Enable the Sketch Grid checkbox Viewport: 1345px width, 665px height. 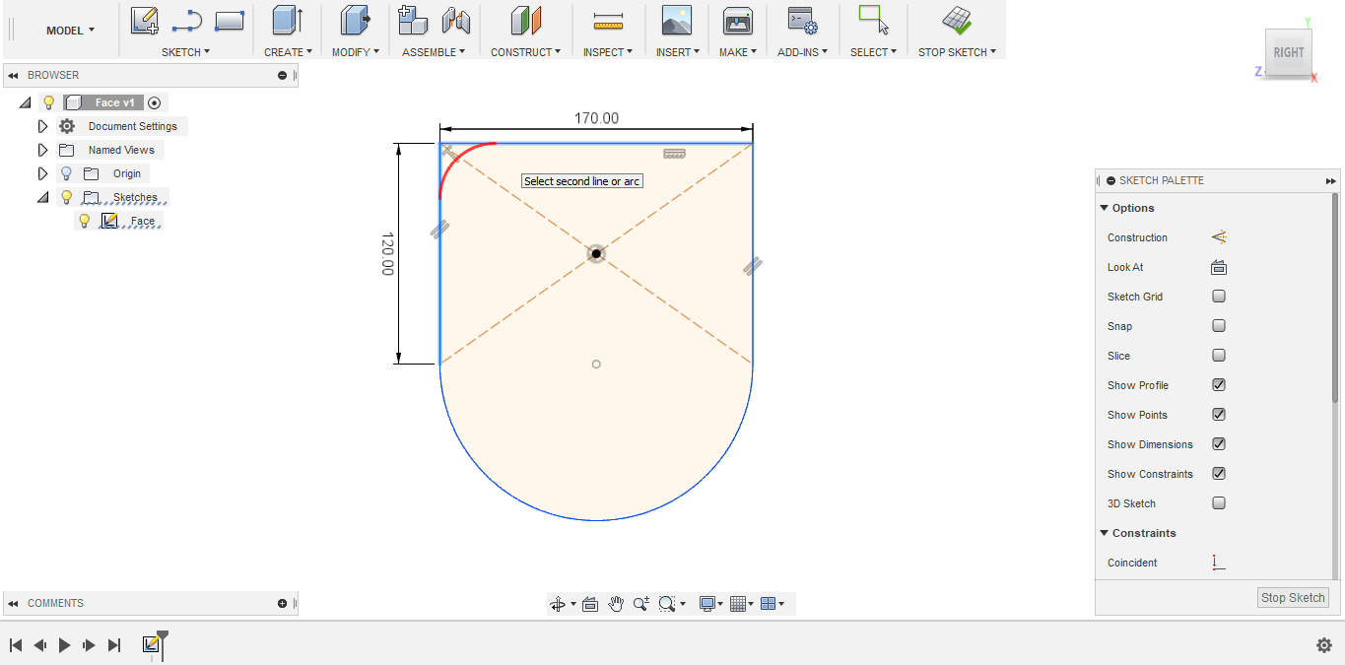[1219, 297]
